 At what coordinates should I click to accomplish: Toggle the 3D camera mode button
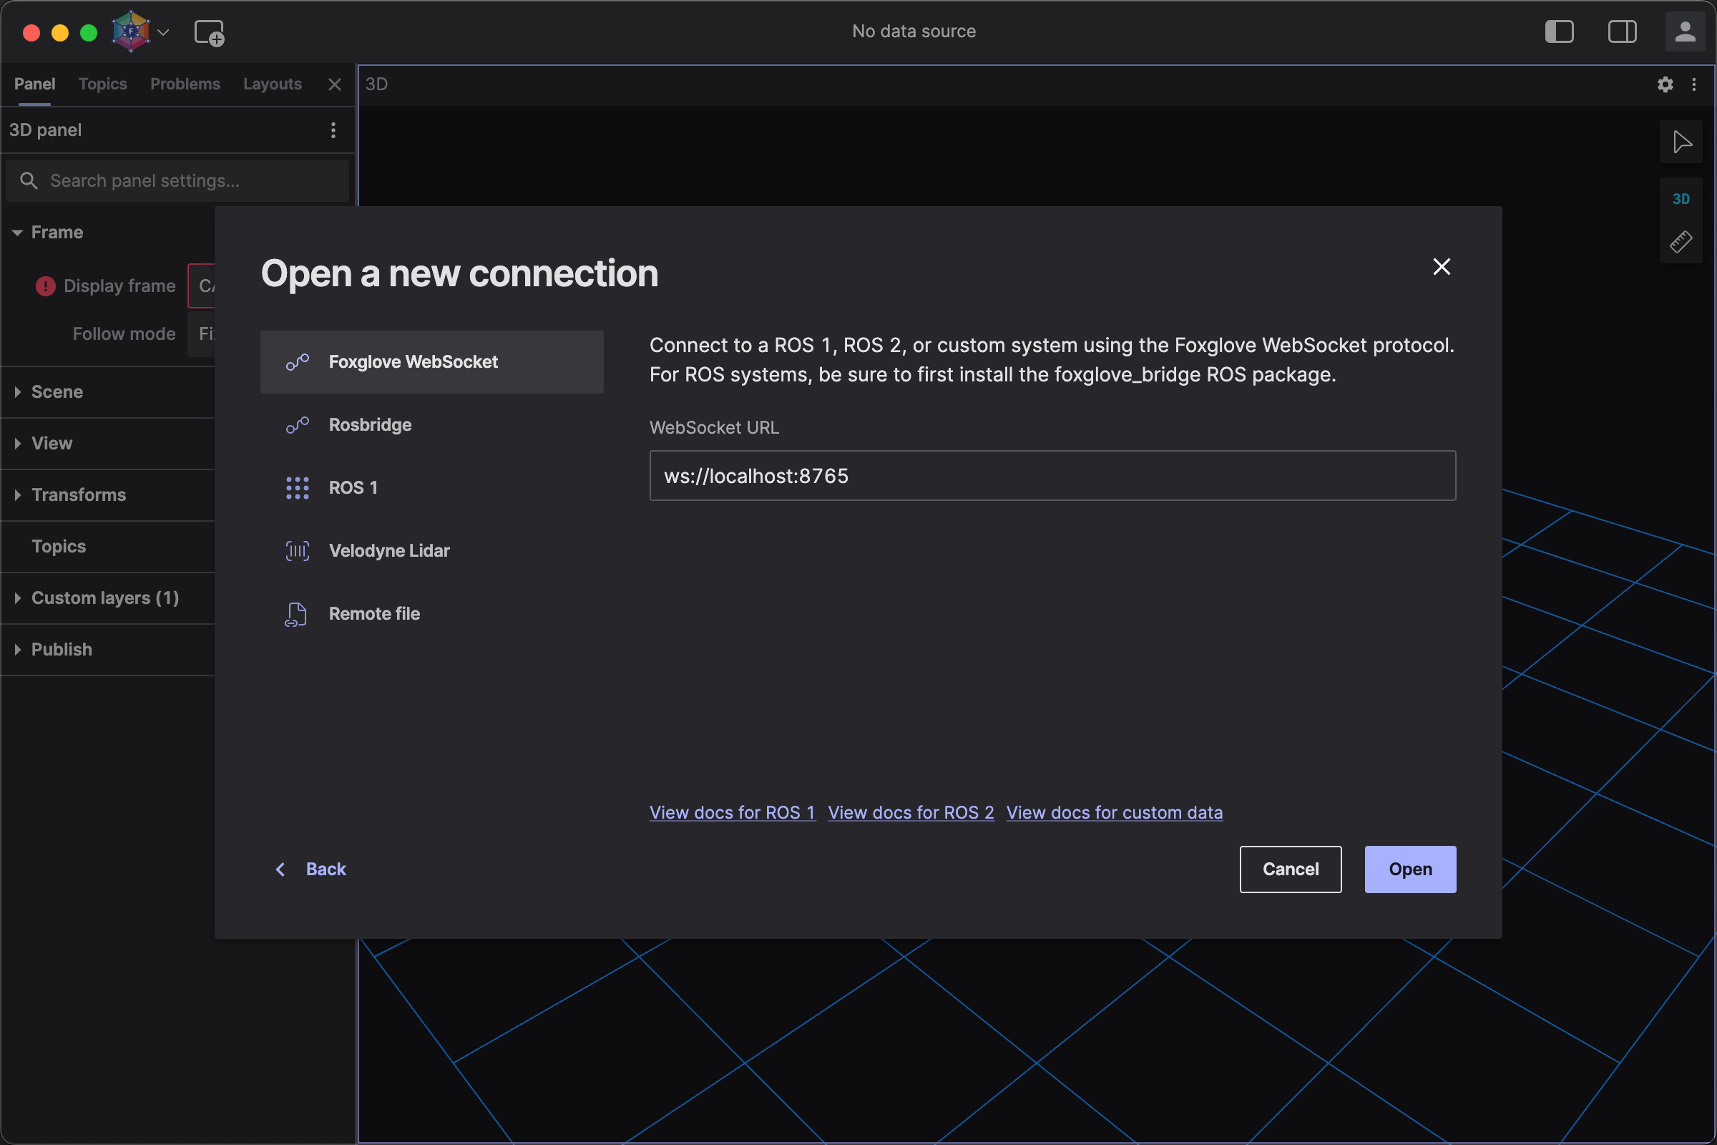click(x=1681, y=199)
